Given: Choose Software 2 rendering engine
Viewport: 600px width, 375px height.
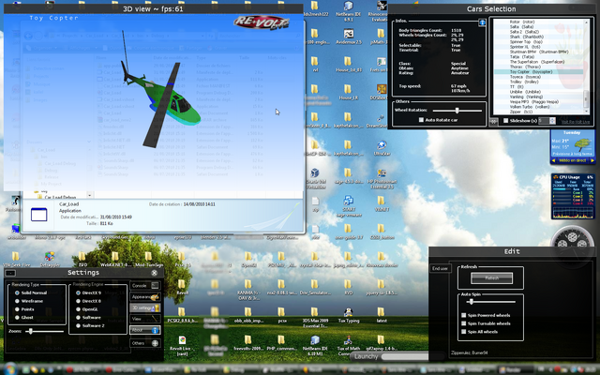Looking at the screenshot, I should pos(78,325).
